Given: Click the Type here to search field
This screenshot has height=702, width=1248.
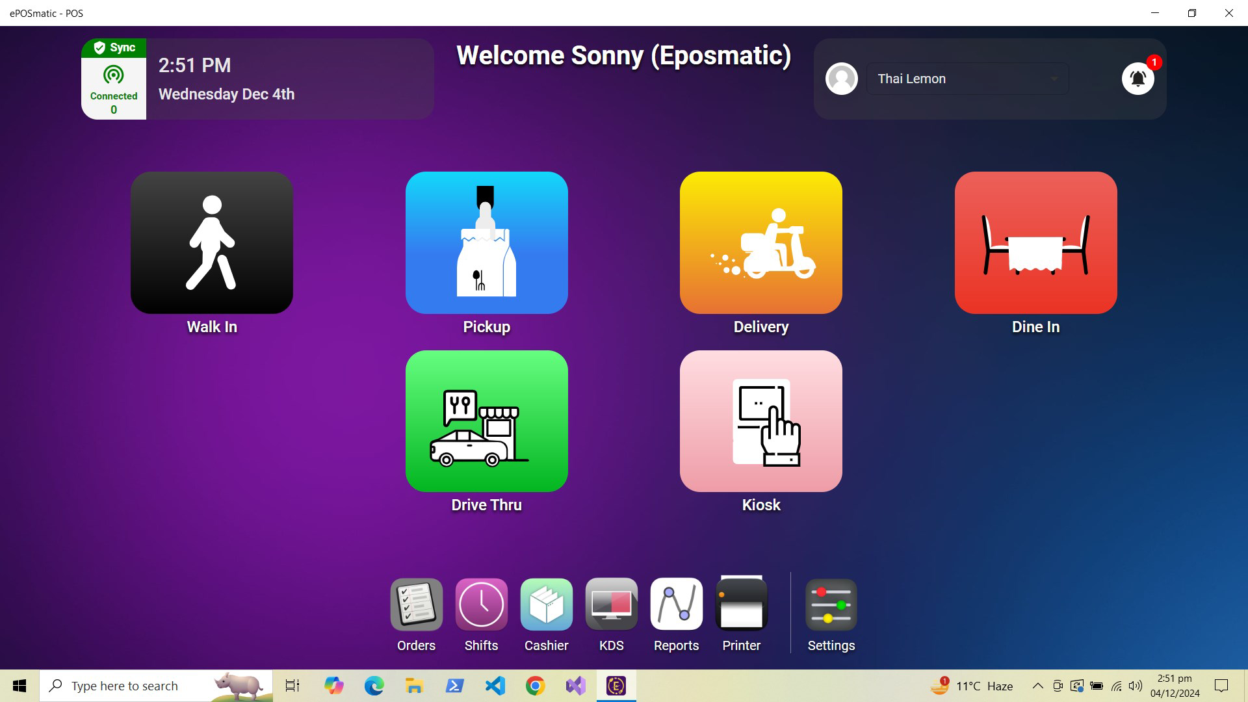Looking at the screenshot, I should tap(156, 685).
